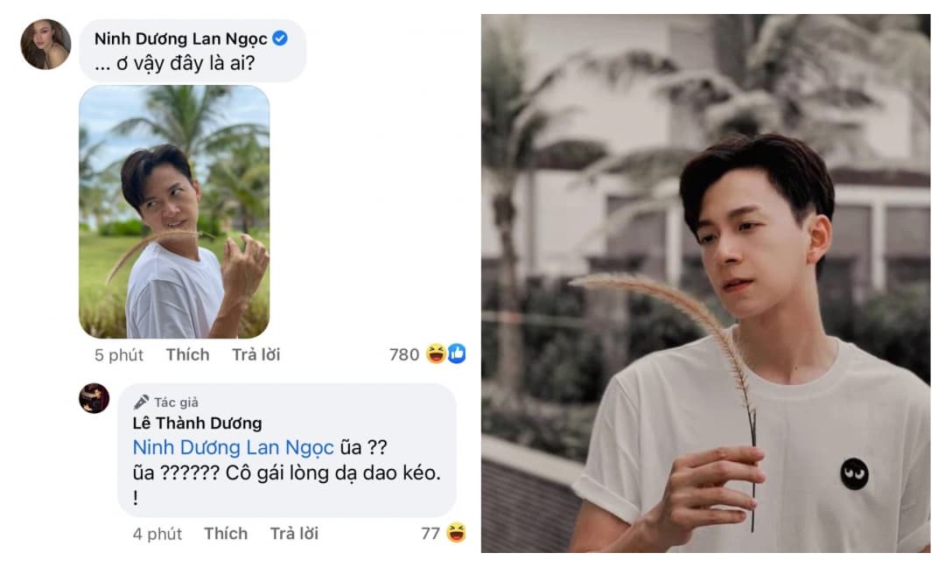The width and height of the screenshot is (945, 567).
Task: Click the 4 phút timestamp
Action: pyautogui.click(x=157, y=533)
